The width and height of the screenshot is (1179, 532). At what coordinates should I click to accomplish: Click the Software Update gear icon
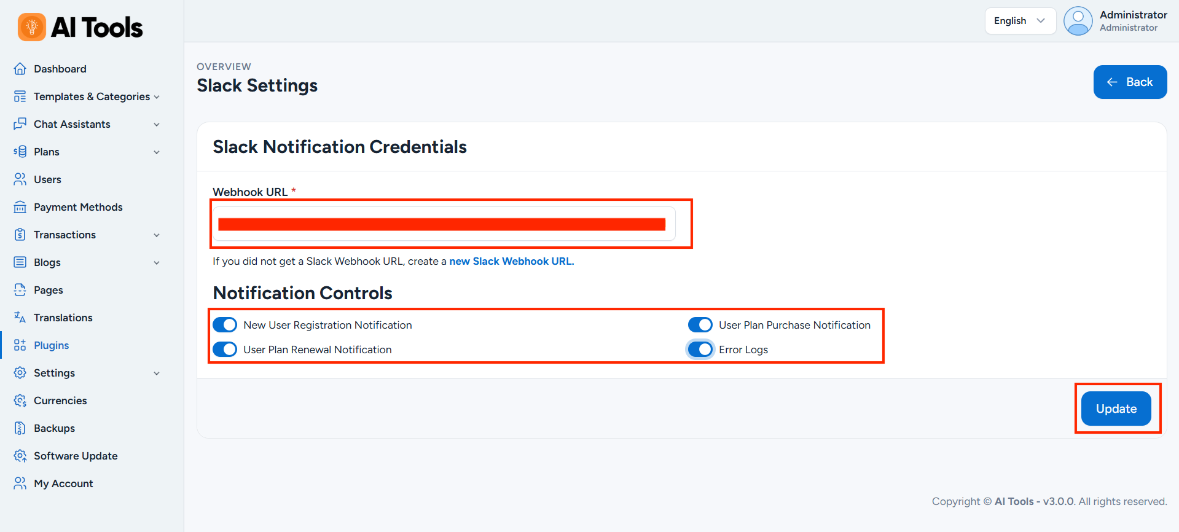20,456
